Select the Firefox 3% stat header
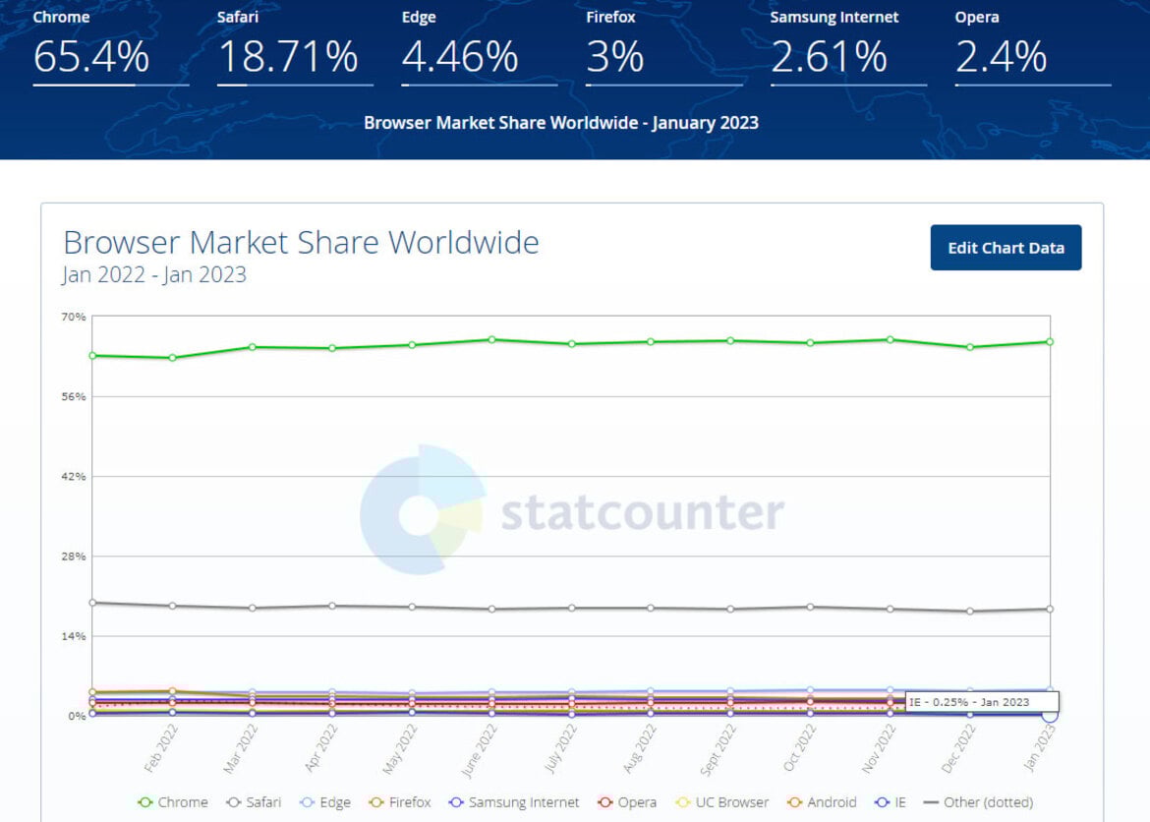The width and height of the screenshot is (1150, 822). pos(663,47)
